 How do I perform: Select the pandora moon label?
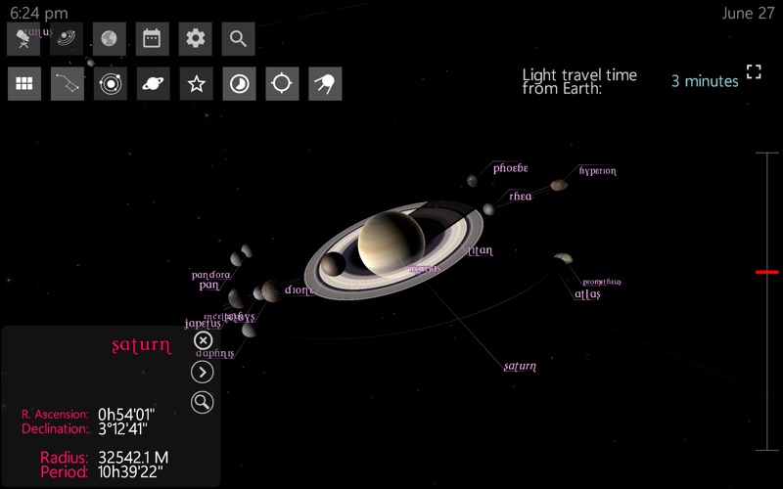pyautogui.click(x=210, y=275)
